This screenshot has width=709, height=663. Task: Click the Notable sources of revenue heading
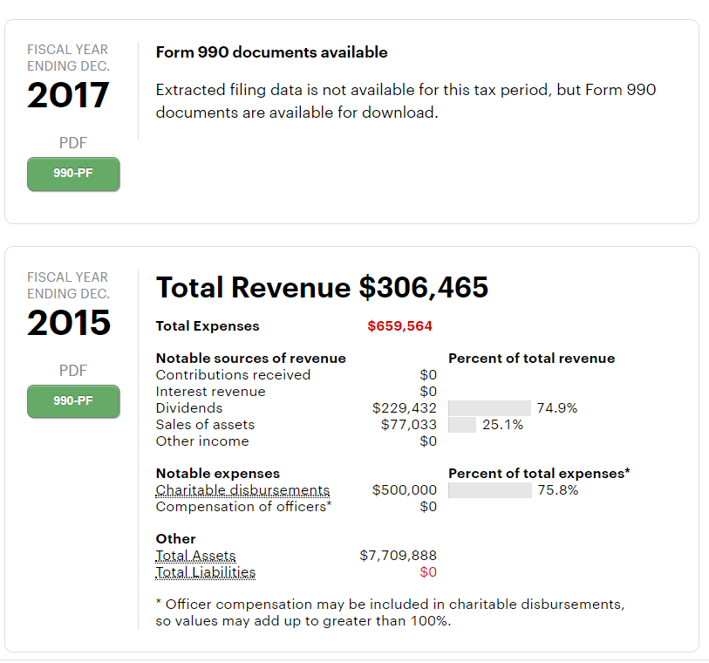tap(251, 359)
